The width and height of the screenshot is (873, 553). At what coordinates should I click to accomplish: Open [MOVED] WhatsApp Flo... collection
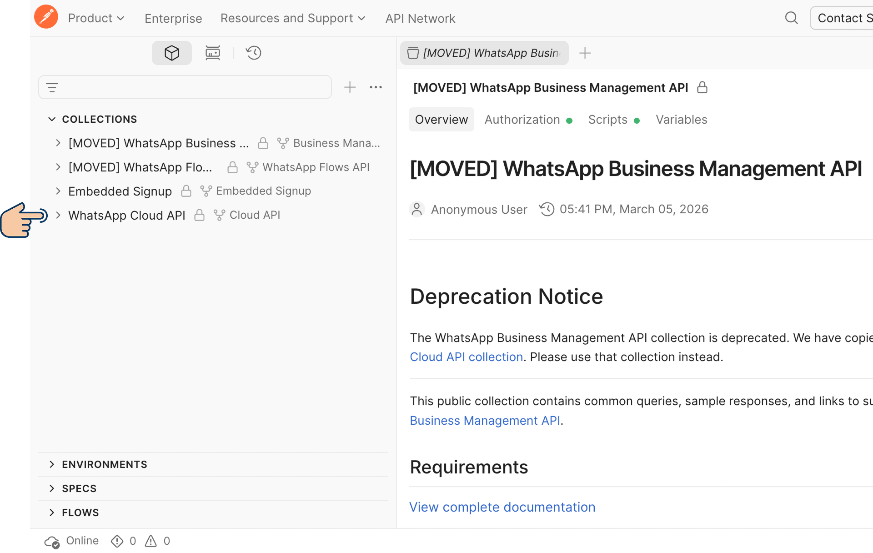coord(140,167)
